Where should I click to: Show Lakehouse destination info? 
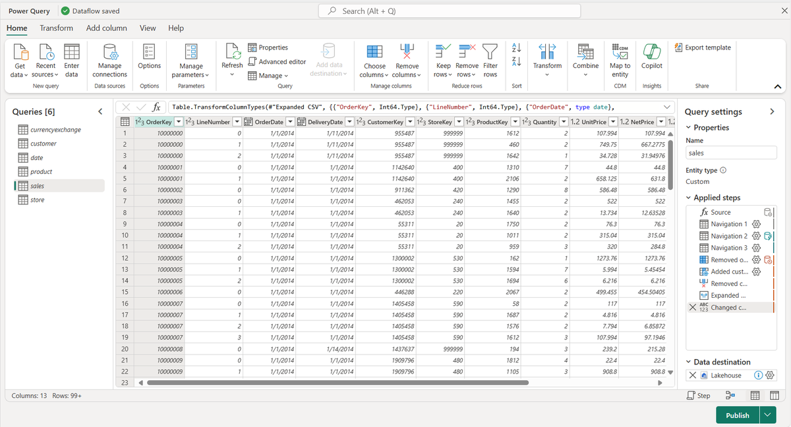[758, 375]
